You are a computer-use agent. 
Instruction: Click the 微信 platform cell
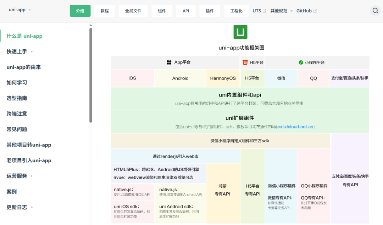click(281, 78)
